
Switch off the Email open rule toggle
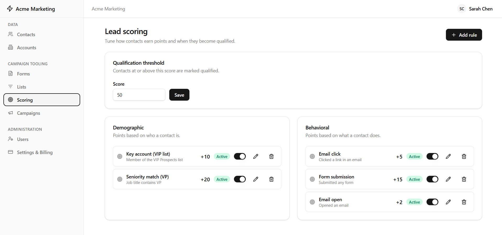[432, 202]
